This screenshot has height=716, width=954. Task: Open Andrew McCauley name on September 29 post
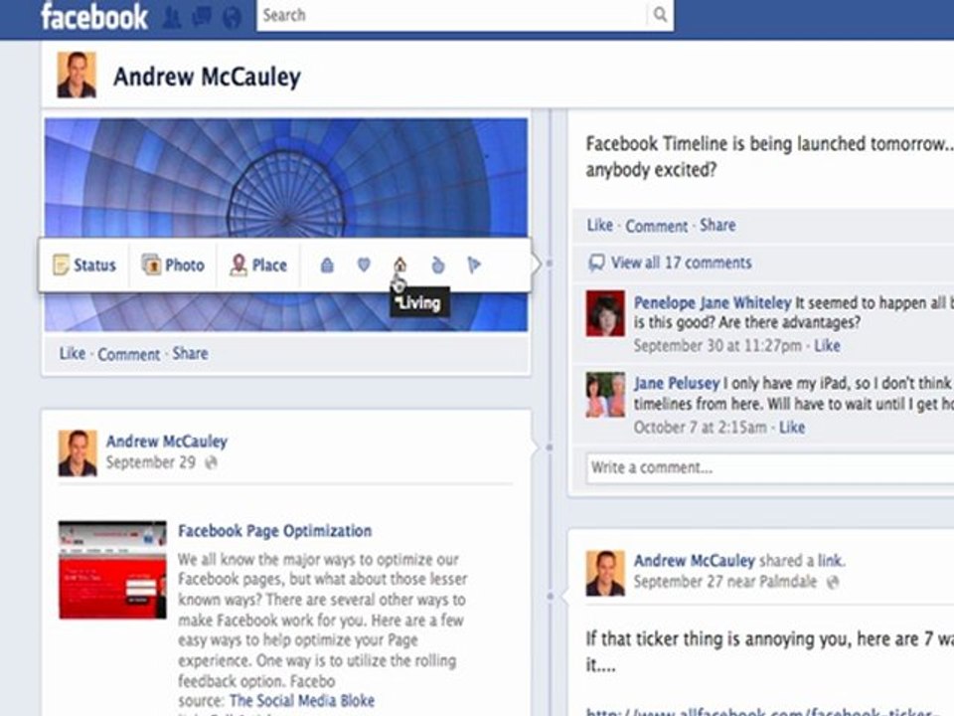click(x=167, y=442)
